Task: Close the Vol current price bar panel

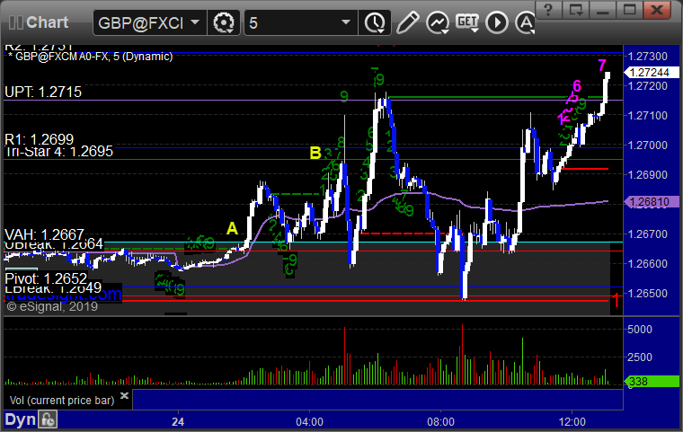Action: pos(124,395)
